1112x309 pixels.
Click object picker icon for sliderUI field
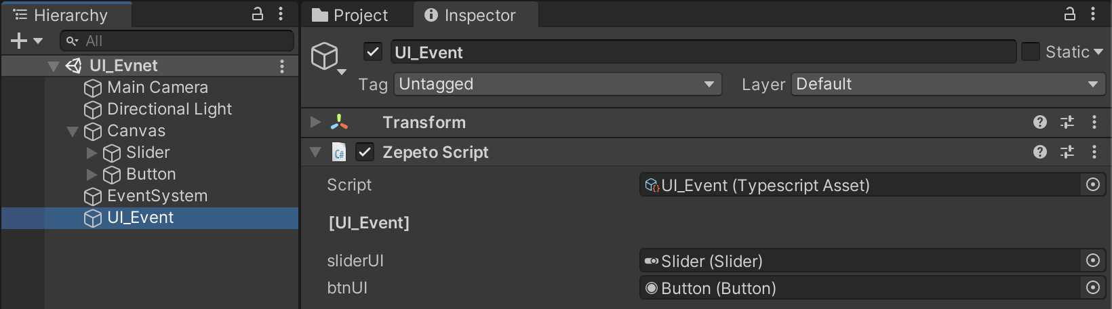1093,260
